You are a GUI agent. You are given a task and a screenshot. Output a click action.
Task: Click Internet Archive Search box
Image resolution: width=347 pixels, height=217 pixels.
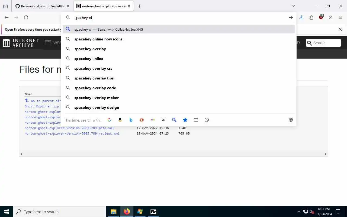coord(323,43)
